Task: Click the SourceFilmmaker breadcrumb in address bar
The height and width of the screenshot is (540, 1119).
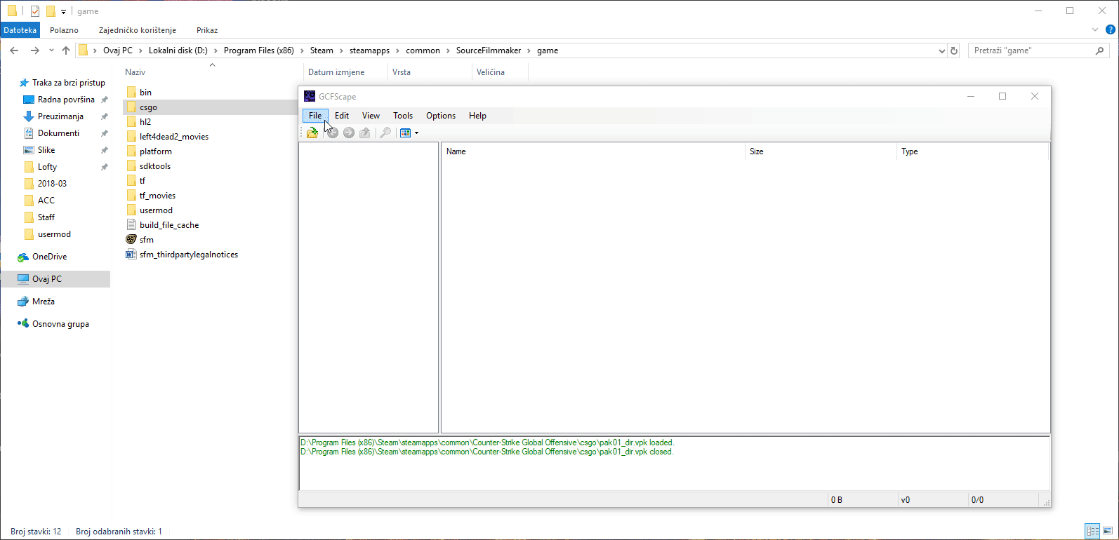Action: [x=489, y=50]
